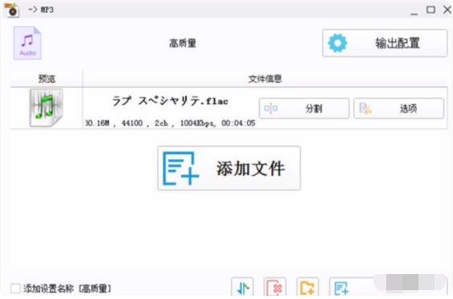Viewport: 453px width, 299px height.
Task: Click the green music note preview thumbnail
Action: coord(46,108)
